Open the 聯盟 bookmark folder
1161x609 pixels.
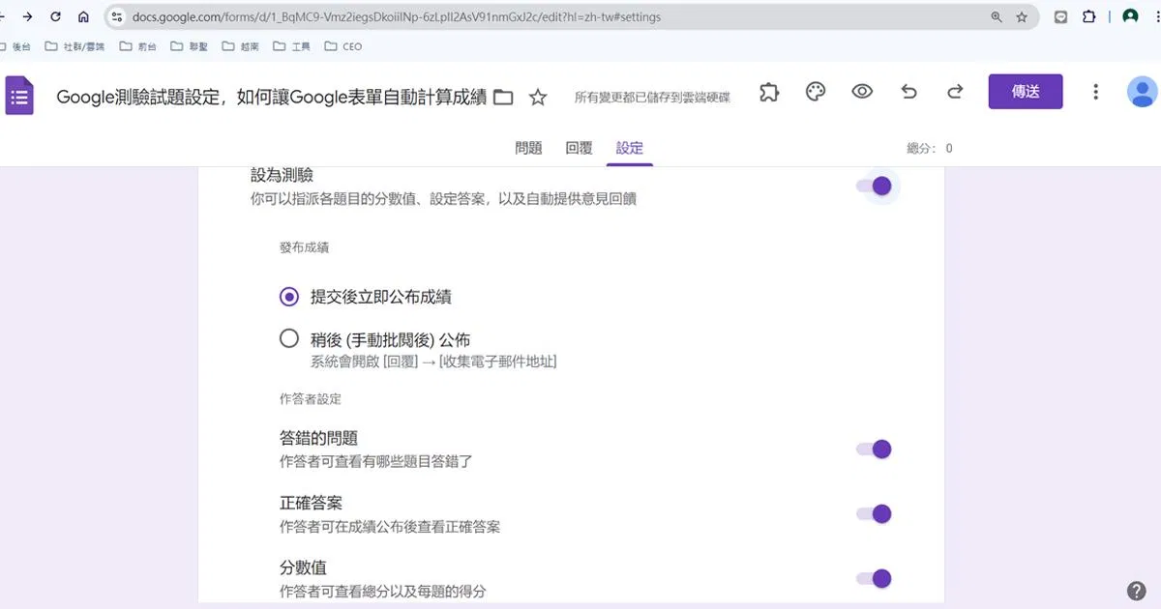click(190, 45)
